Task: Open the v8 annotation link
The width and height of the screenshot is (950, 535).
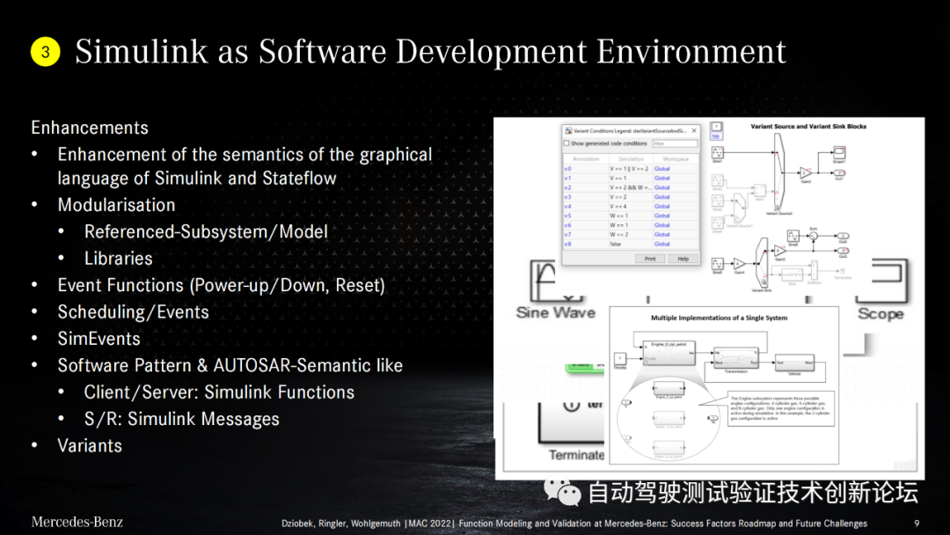Action: coord(567,244)
